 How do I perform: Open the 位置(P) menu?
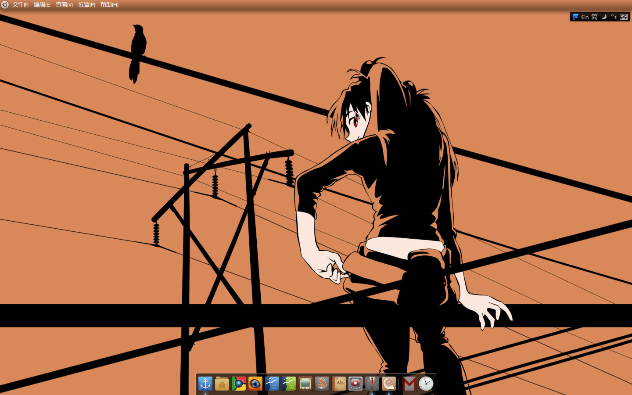86,5
